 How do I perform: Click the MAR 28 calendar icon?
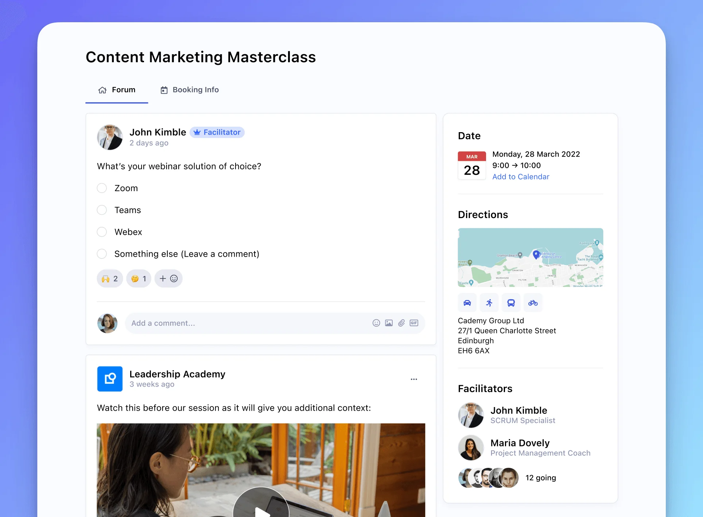[472, 165]
